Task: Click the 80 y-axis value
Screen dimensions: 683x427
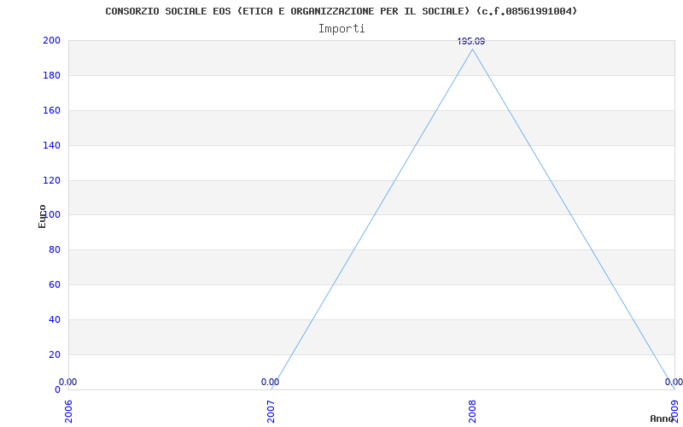Action: (55, 250)
